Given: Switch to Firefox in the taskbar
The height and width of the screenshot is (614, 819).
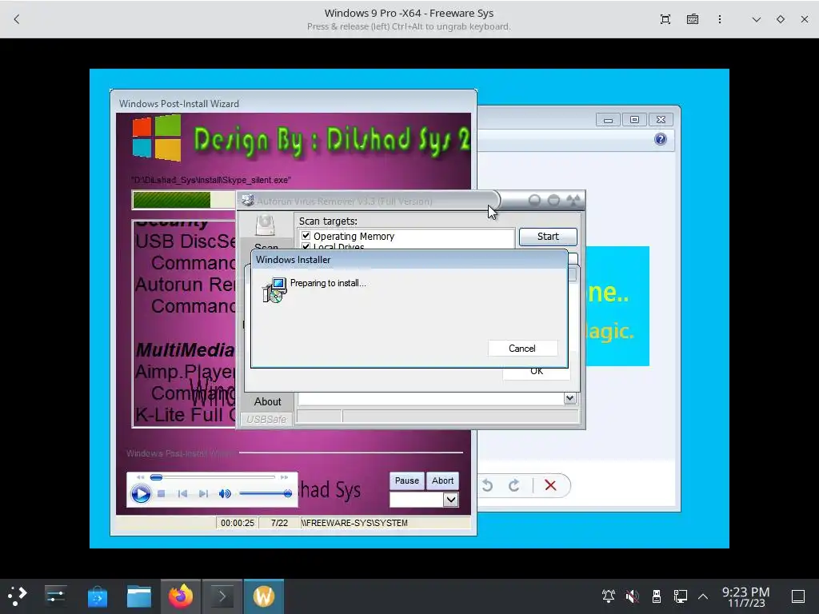Looking at the screenshot, I should [x=181, y=596].
